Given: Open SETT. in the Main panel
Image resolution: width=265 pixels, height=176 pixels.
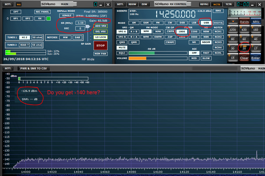Looking at the screenshot, I should [8, 4].
